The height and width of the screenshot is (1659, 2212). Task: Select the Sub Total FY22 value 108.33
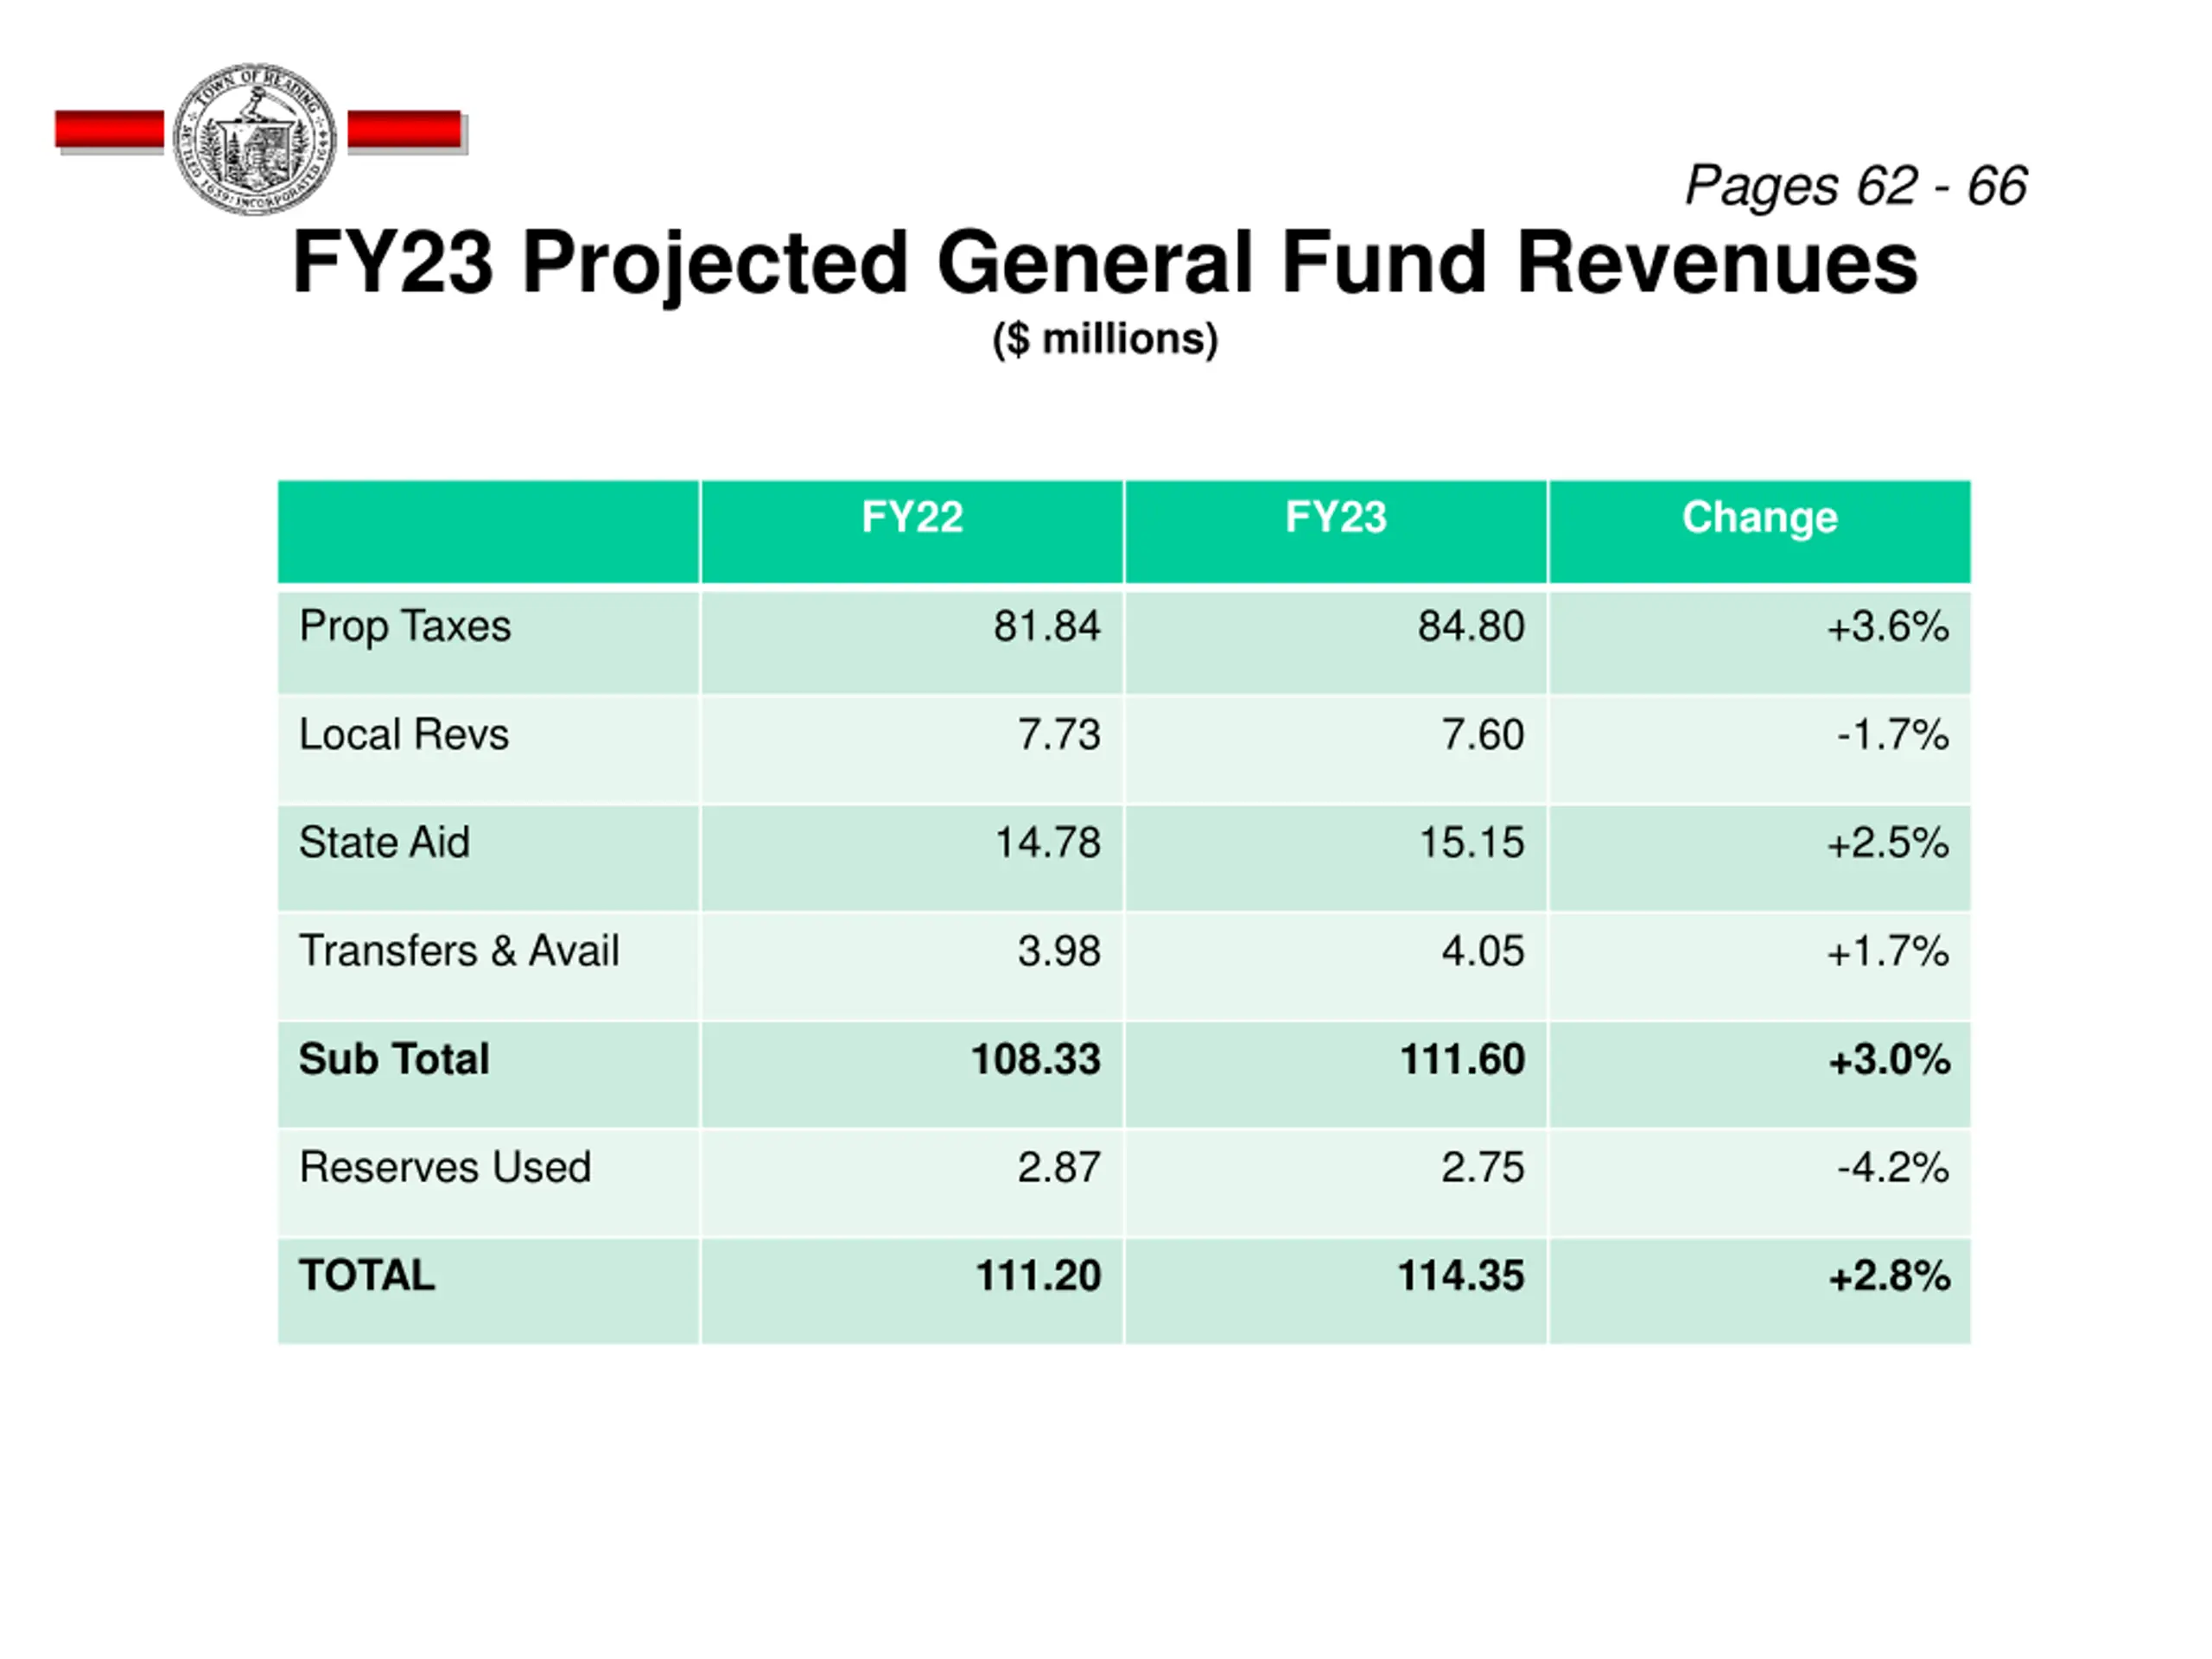[x=1036, y=1059]
